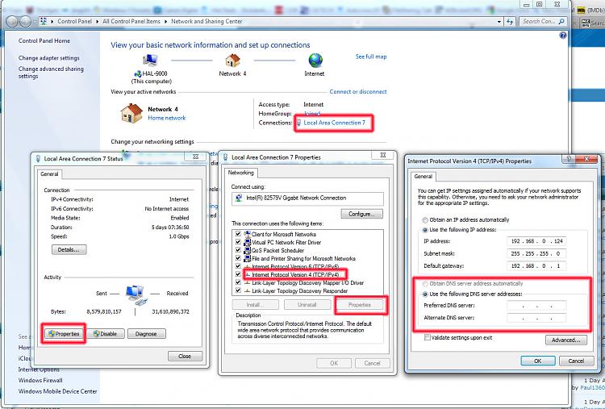
Task: Click Home network link
Action: pos(167,118)
